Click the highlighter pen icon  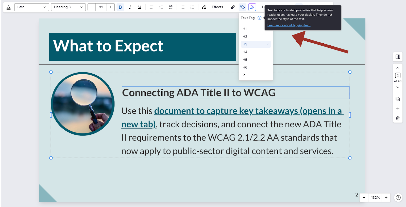click(x=204, y=7)
